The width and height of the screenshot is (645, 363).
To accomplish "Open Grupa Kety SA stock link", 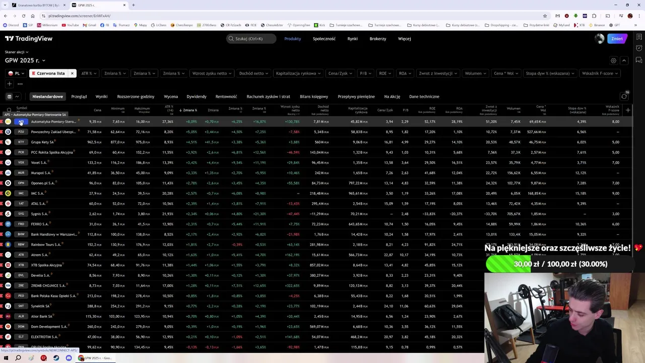I will coord(42,142).
